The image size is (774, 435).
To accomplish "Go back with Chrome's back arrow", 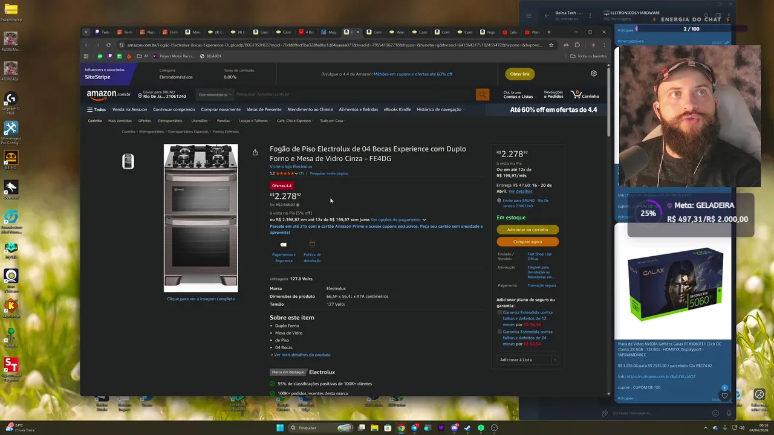I will coord(86,45).
